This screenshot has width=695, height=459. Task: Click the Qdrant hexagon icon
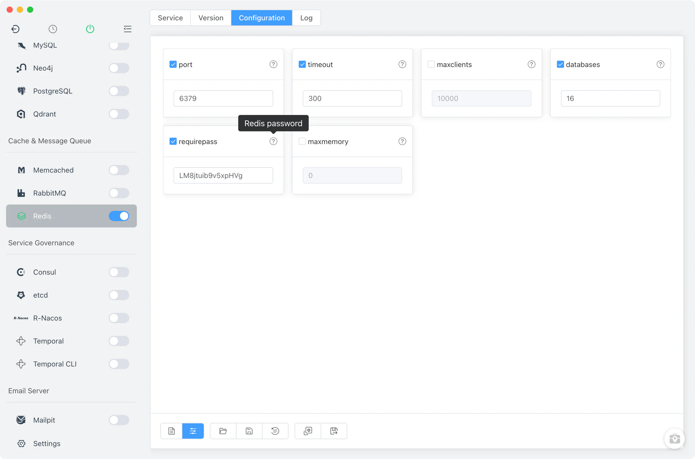[x=21, y=114]
